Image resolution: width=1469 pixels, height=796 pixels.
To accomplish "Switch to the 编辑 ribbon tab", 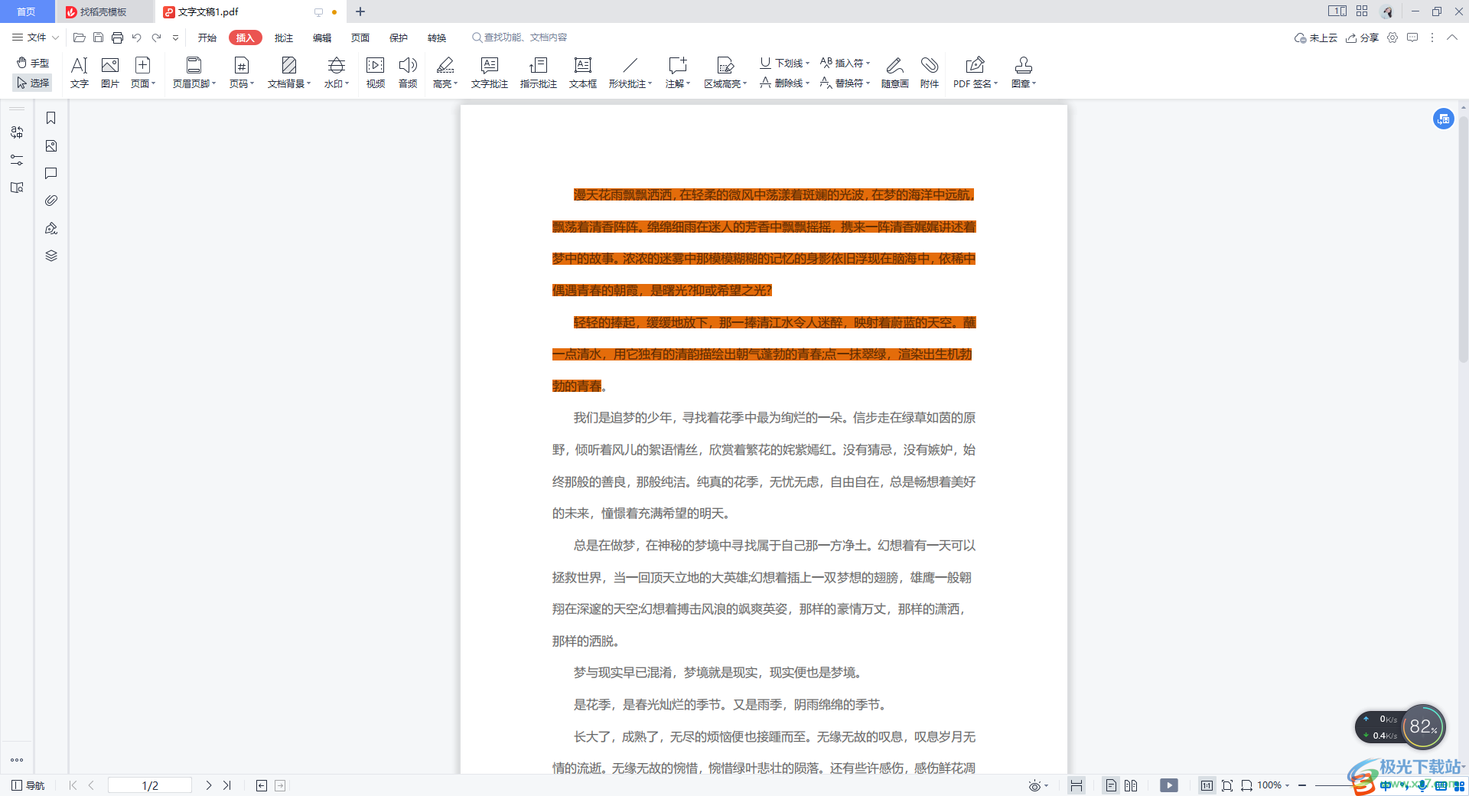I will (x=322, y=38).
